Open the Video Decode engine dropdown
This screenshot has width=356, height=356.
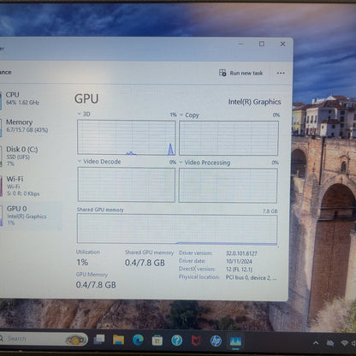80,161
